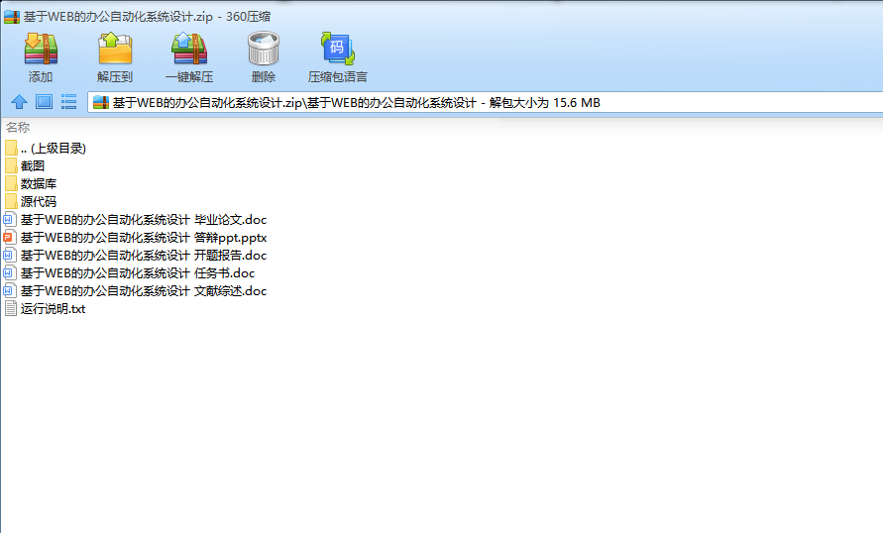Click the 名称 column header
Viewport: 883px width, 533px height.
point(18,127)
